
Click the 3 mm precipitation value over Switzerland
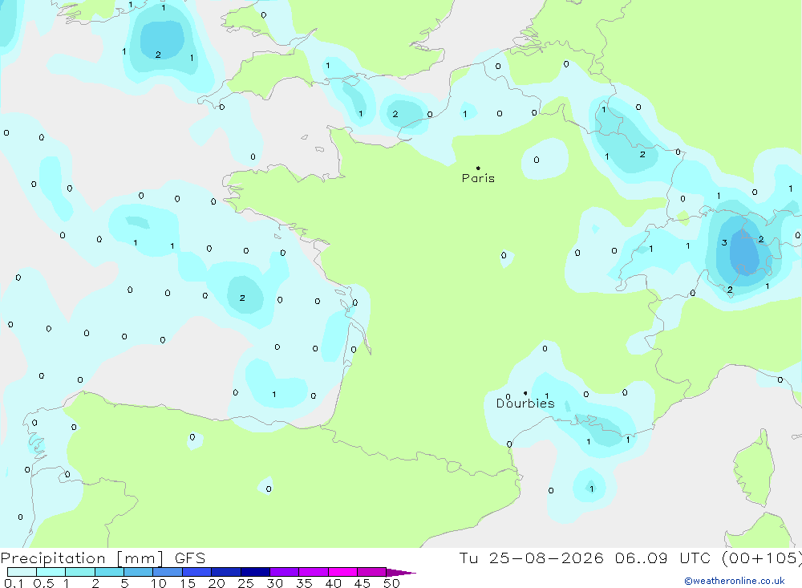[x=724, y=242]
